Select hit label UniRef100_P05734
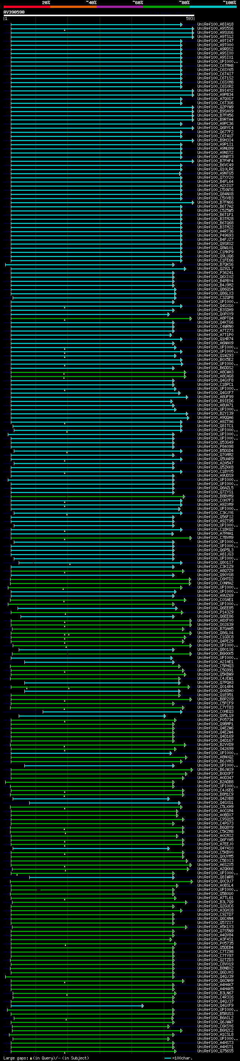 pos(215,720)
